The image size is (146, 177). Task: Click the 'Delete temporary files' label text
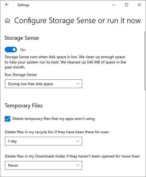pyautogui.click(x=54, y=119)
